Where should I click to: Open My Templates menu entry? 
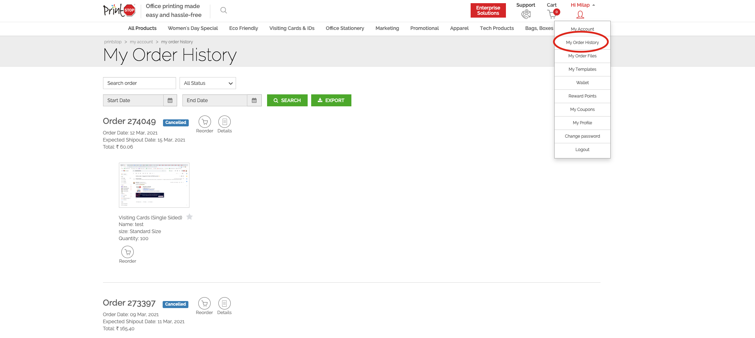[582, 69]
